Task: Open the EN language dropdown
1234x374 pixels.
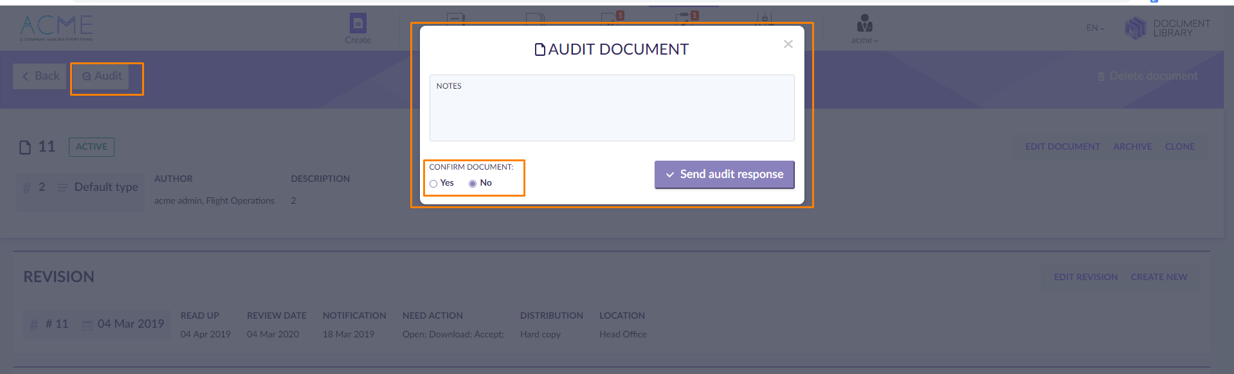Action: coord(1094,28)
